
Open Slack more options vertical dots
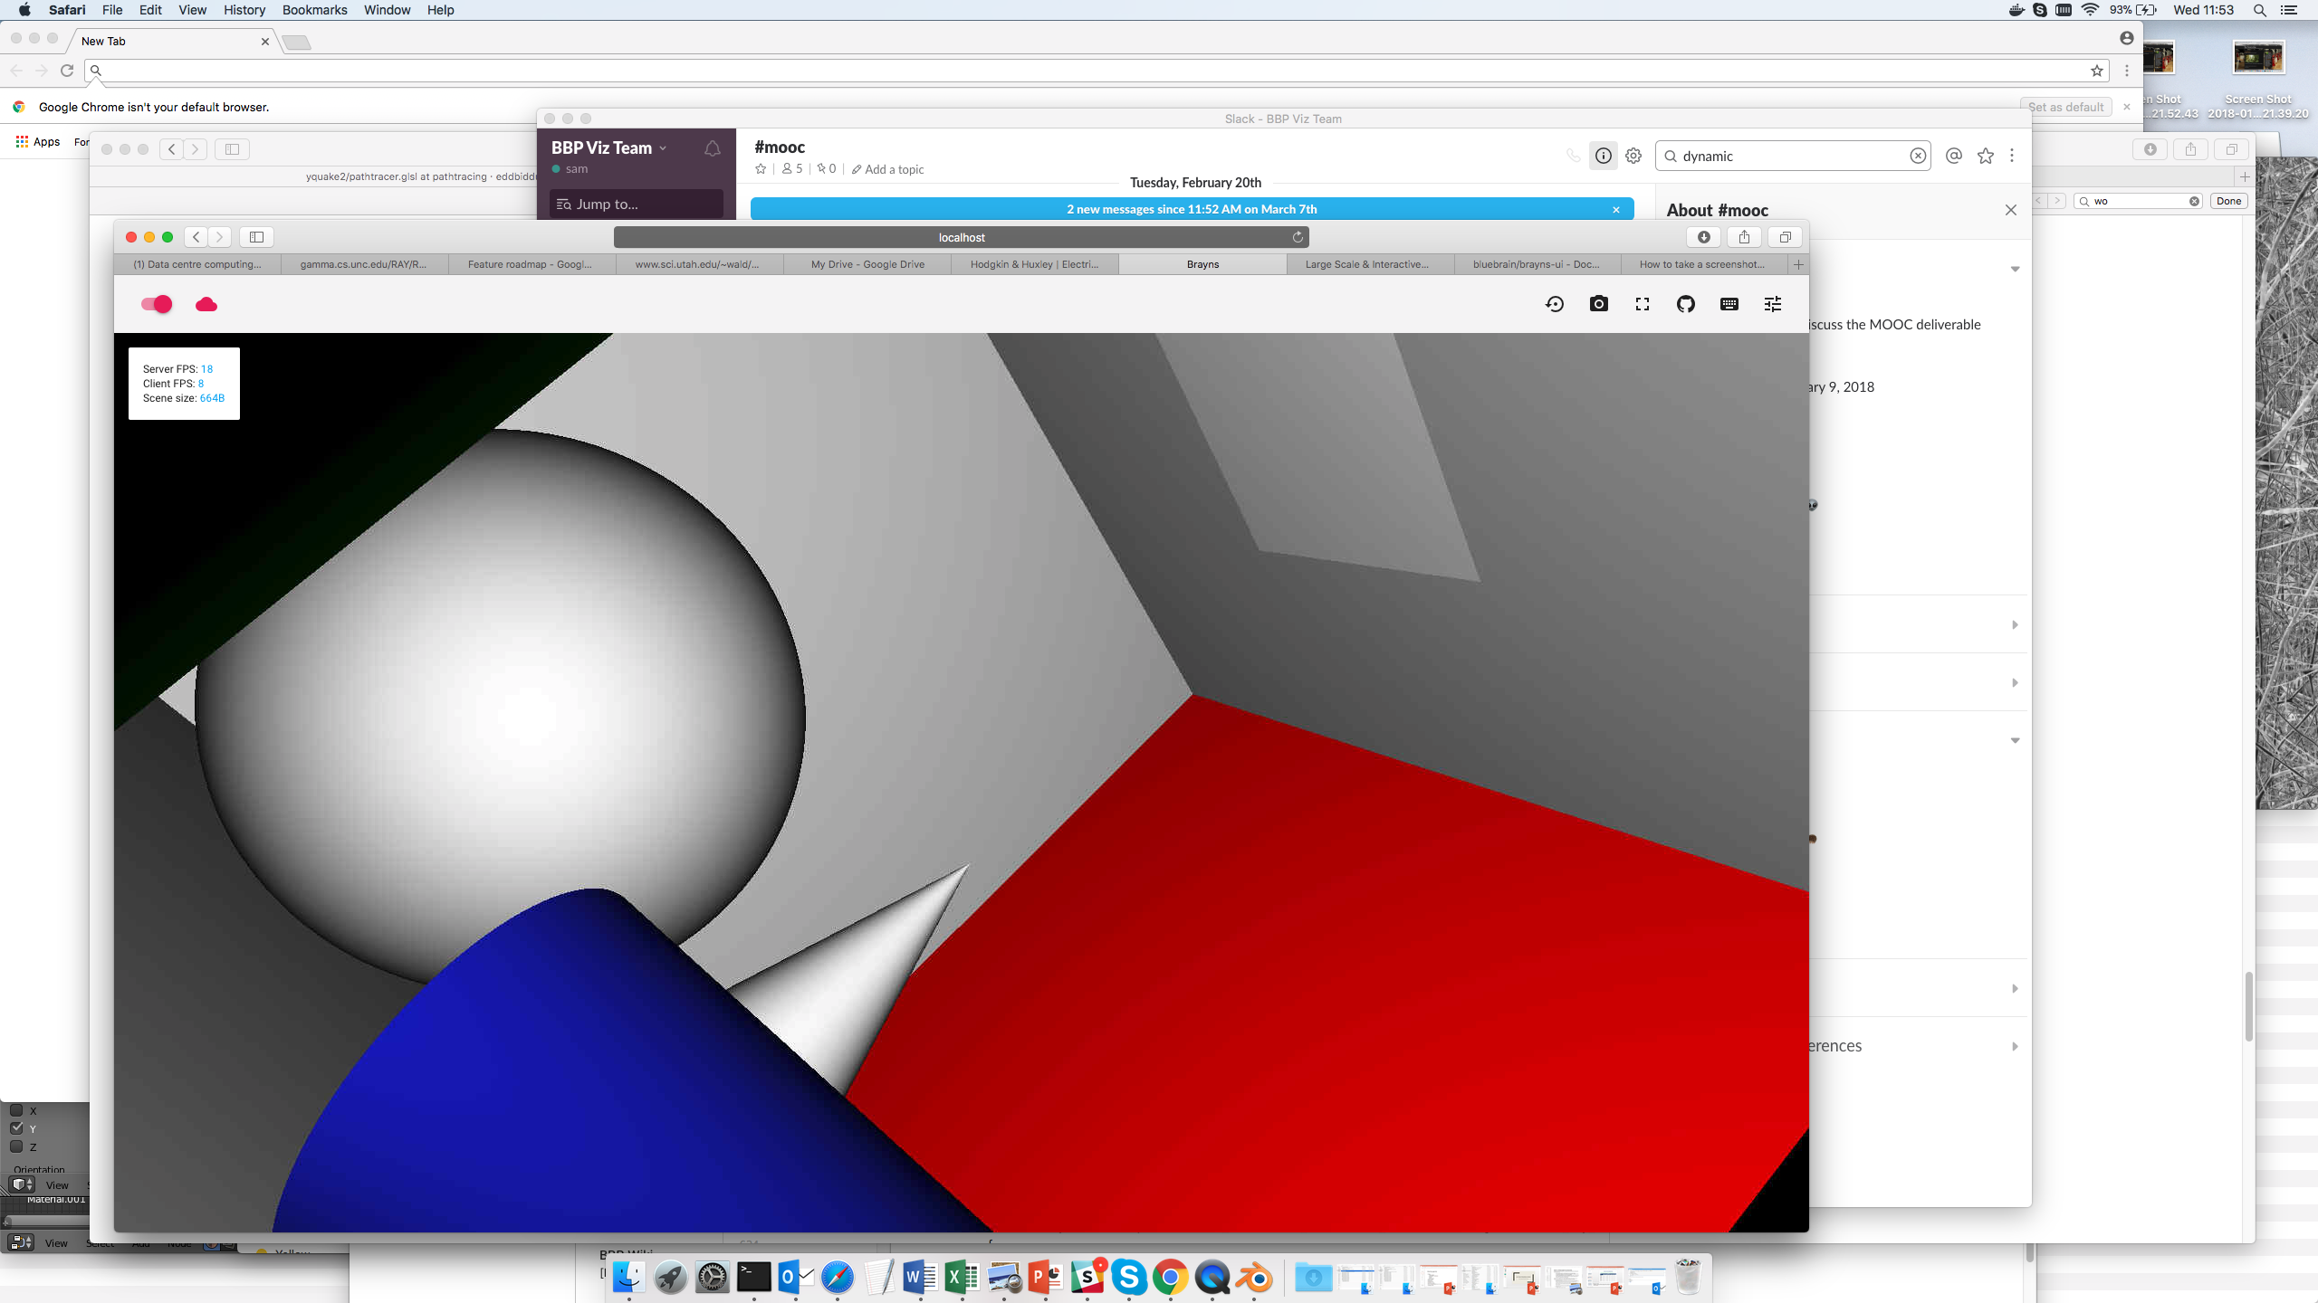2012,156
